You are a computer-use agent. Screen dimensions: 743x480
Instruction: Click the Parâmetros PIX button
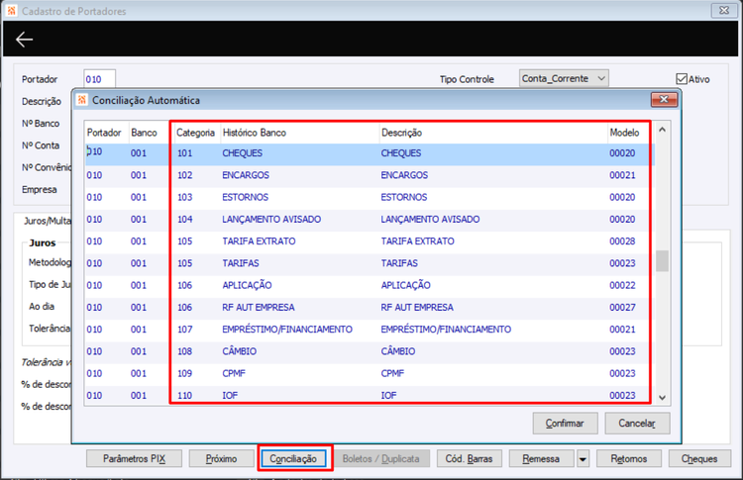click(134, 458)
